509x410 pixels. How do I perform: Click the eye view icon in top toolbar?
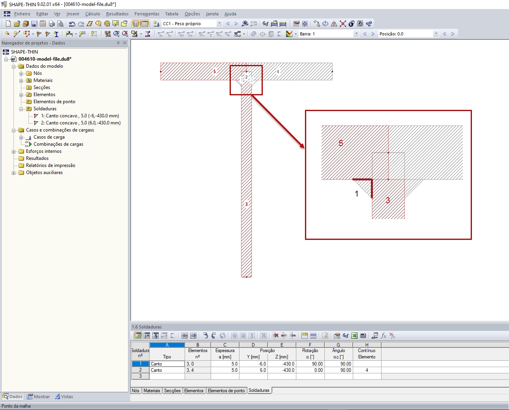[245, 24]
